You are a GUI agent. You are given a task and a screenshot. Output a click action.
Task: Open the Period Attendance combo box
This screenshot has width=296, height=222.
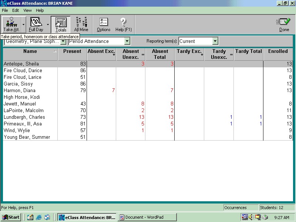[127, 41]
